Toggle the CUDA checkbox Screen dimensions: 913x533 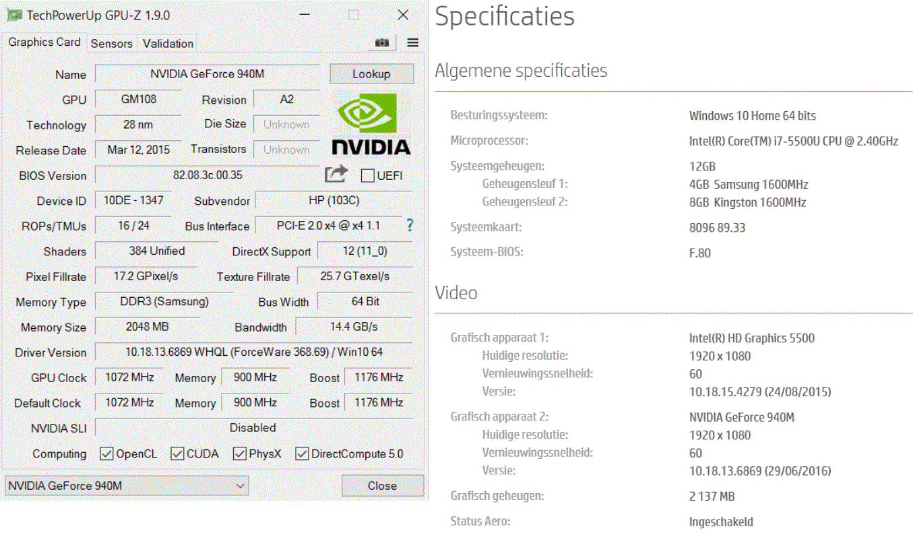[x=177, y=453]
